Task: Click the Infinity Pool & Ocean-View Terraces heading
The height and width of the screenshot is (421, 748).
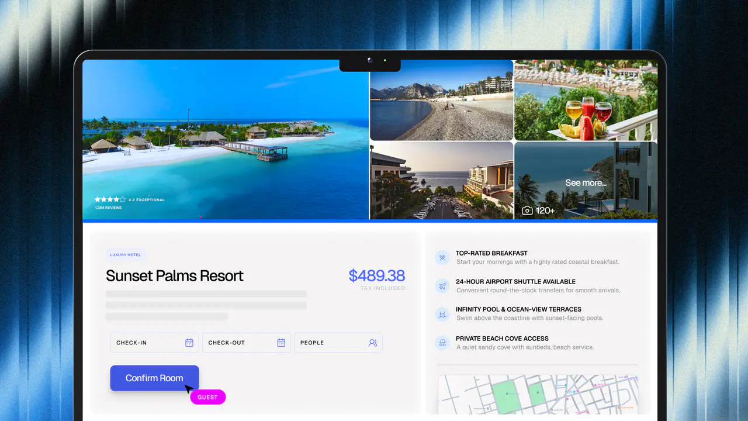Action: tap(518, 309)
